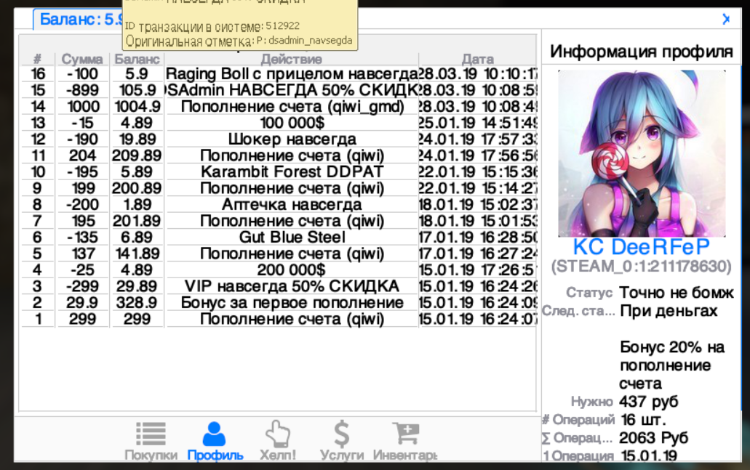This screenshot has height=470, width=750.
Task: Click next status При деньгах
Action: pyautogui.click(x=669, y=311)
